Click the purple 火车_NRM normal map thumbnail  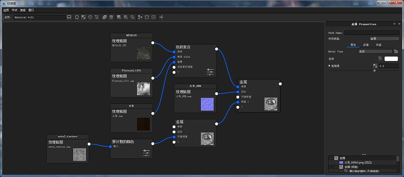pos(207,104)
